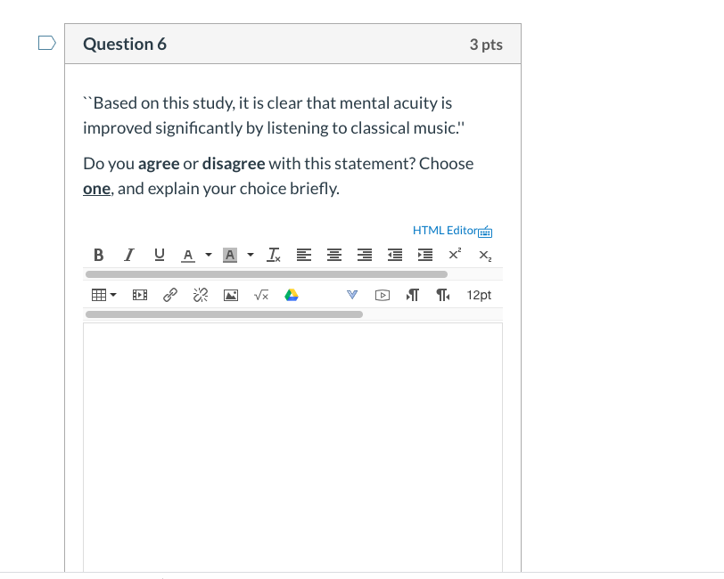Toggle italic formatting
Viewport: 724px width, 579px height.
(x=128, y=255)
